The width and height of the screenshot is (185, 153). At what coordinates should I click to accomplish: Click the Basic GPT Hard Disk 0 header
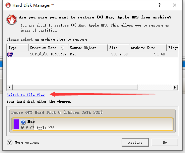(57, 112)
